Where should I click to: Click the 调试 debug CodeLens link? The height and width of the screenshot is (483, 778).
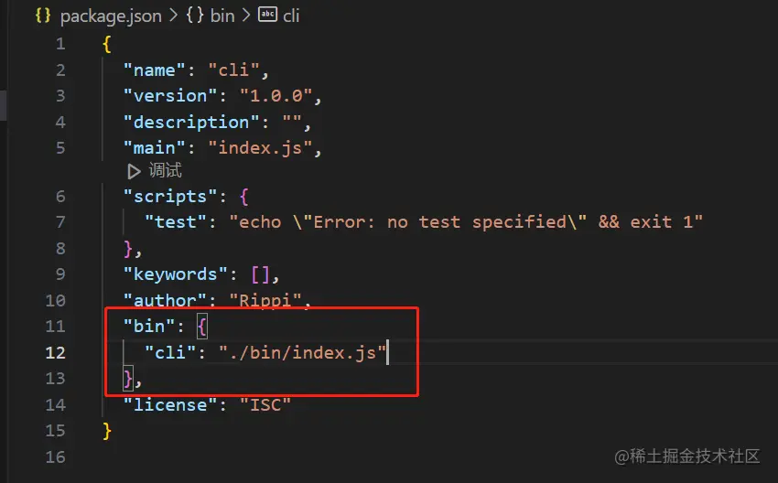pyautogui.click(x=166, y=171)
